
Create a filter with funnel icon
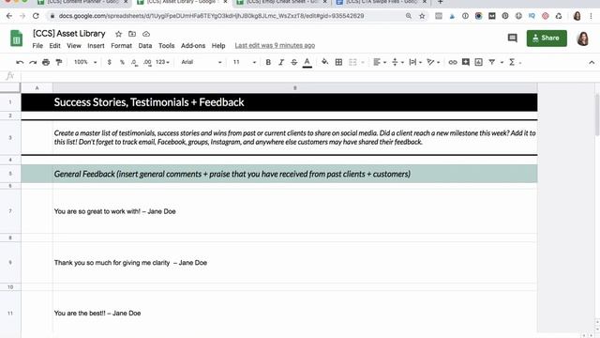pos(492,62)
